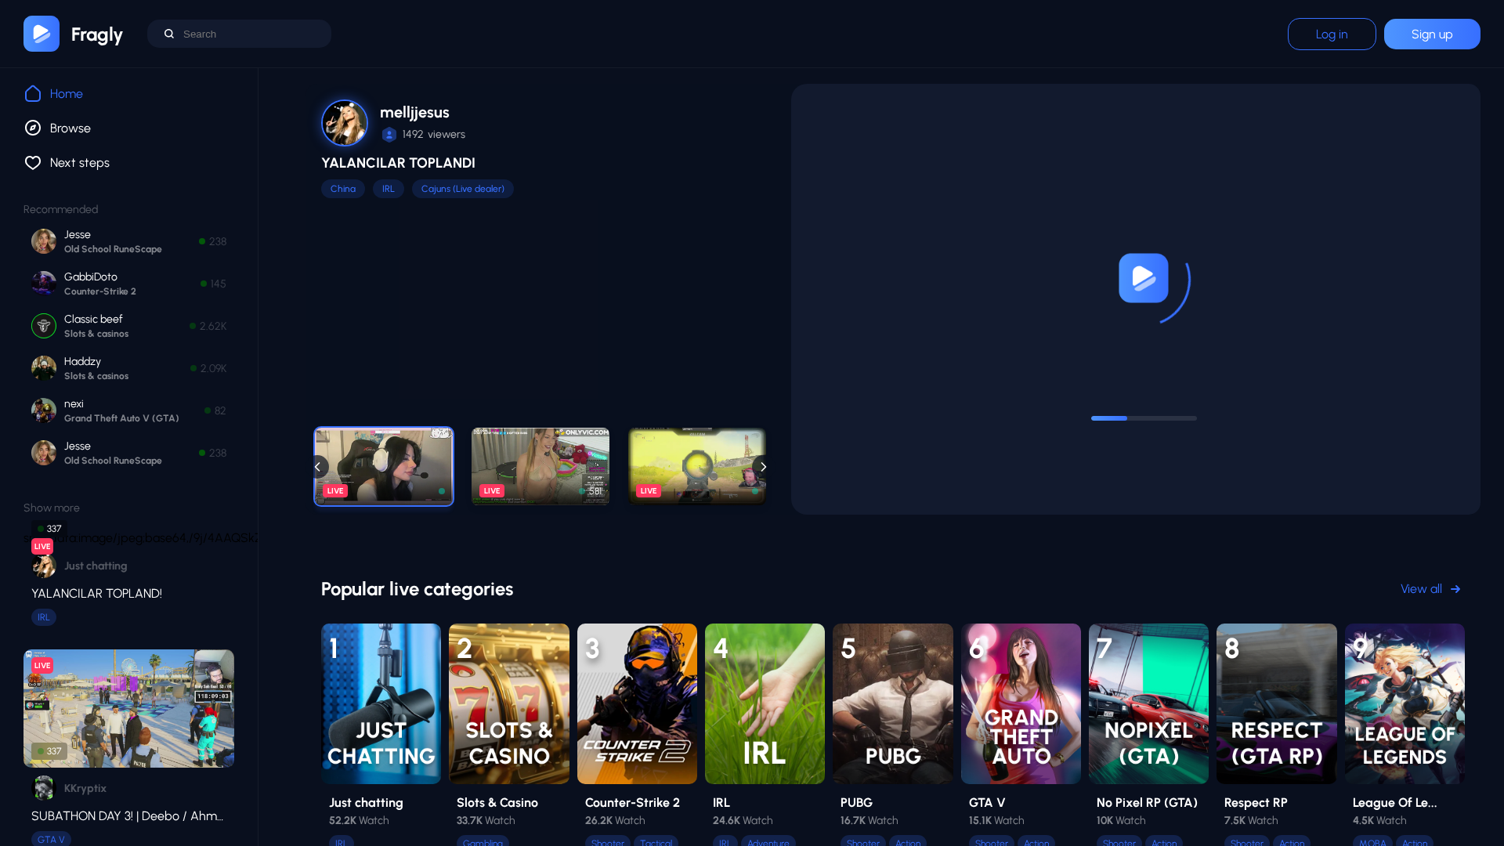Select the first live stream thumbnail with headset girl

coord(384,466)
